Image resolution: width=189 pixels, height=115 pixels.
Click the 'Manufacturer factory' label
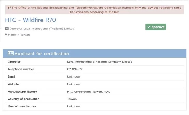click(x=22, y=92)
